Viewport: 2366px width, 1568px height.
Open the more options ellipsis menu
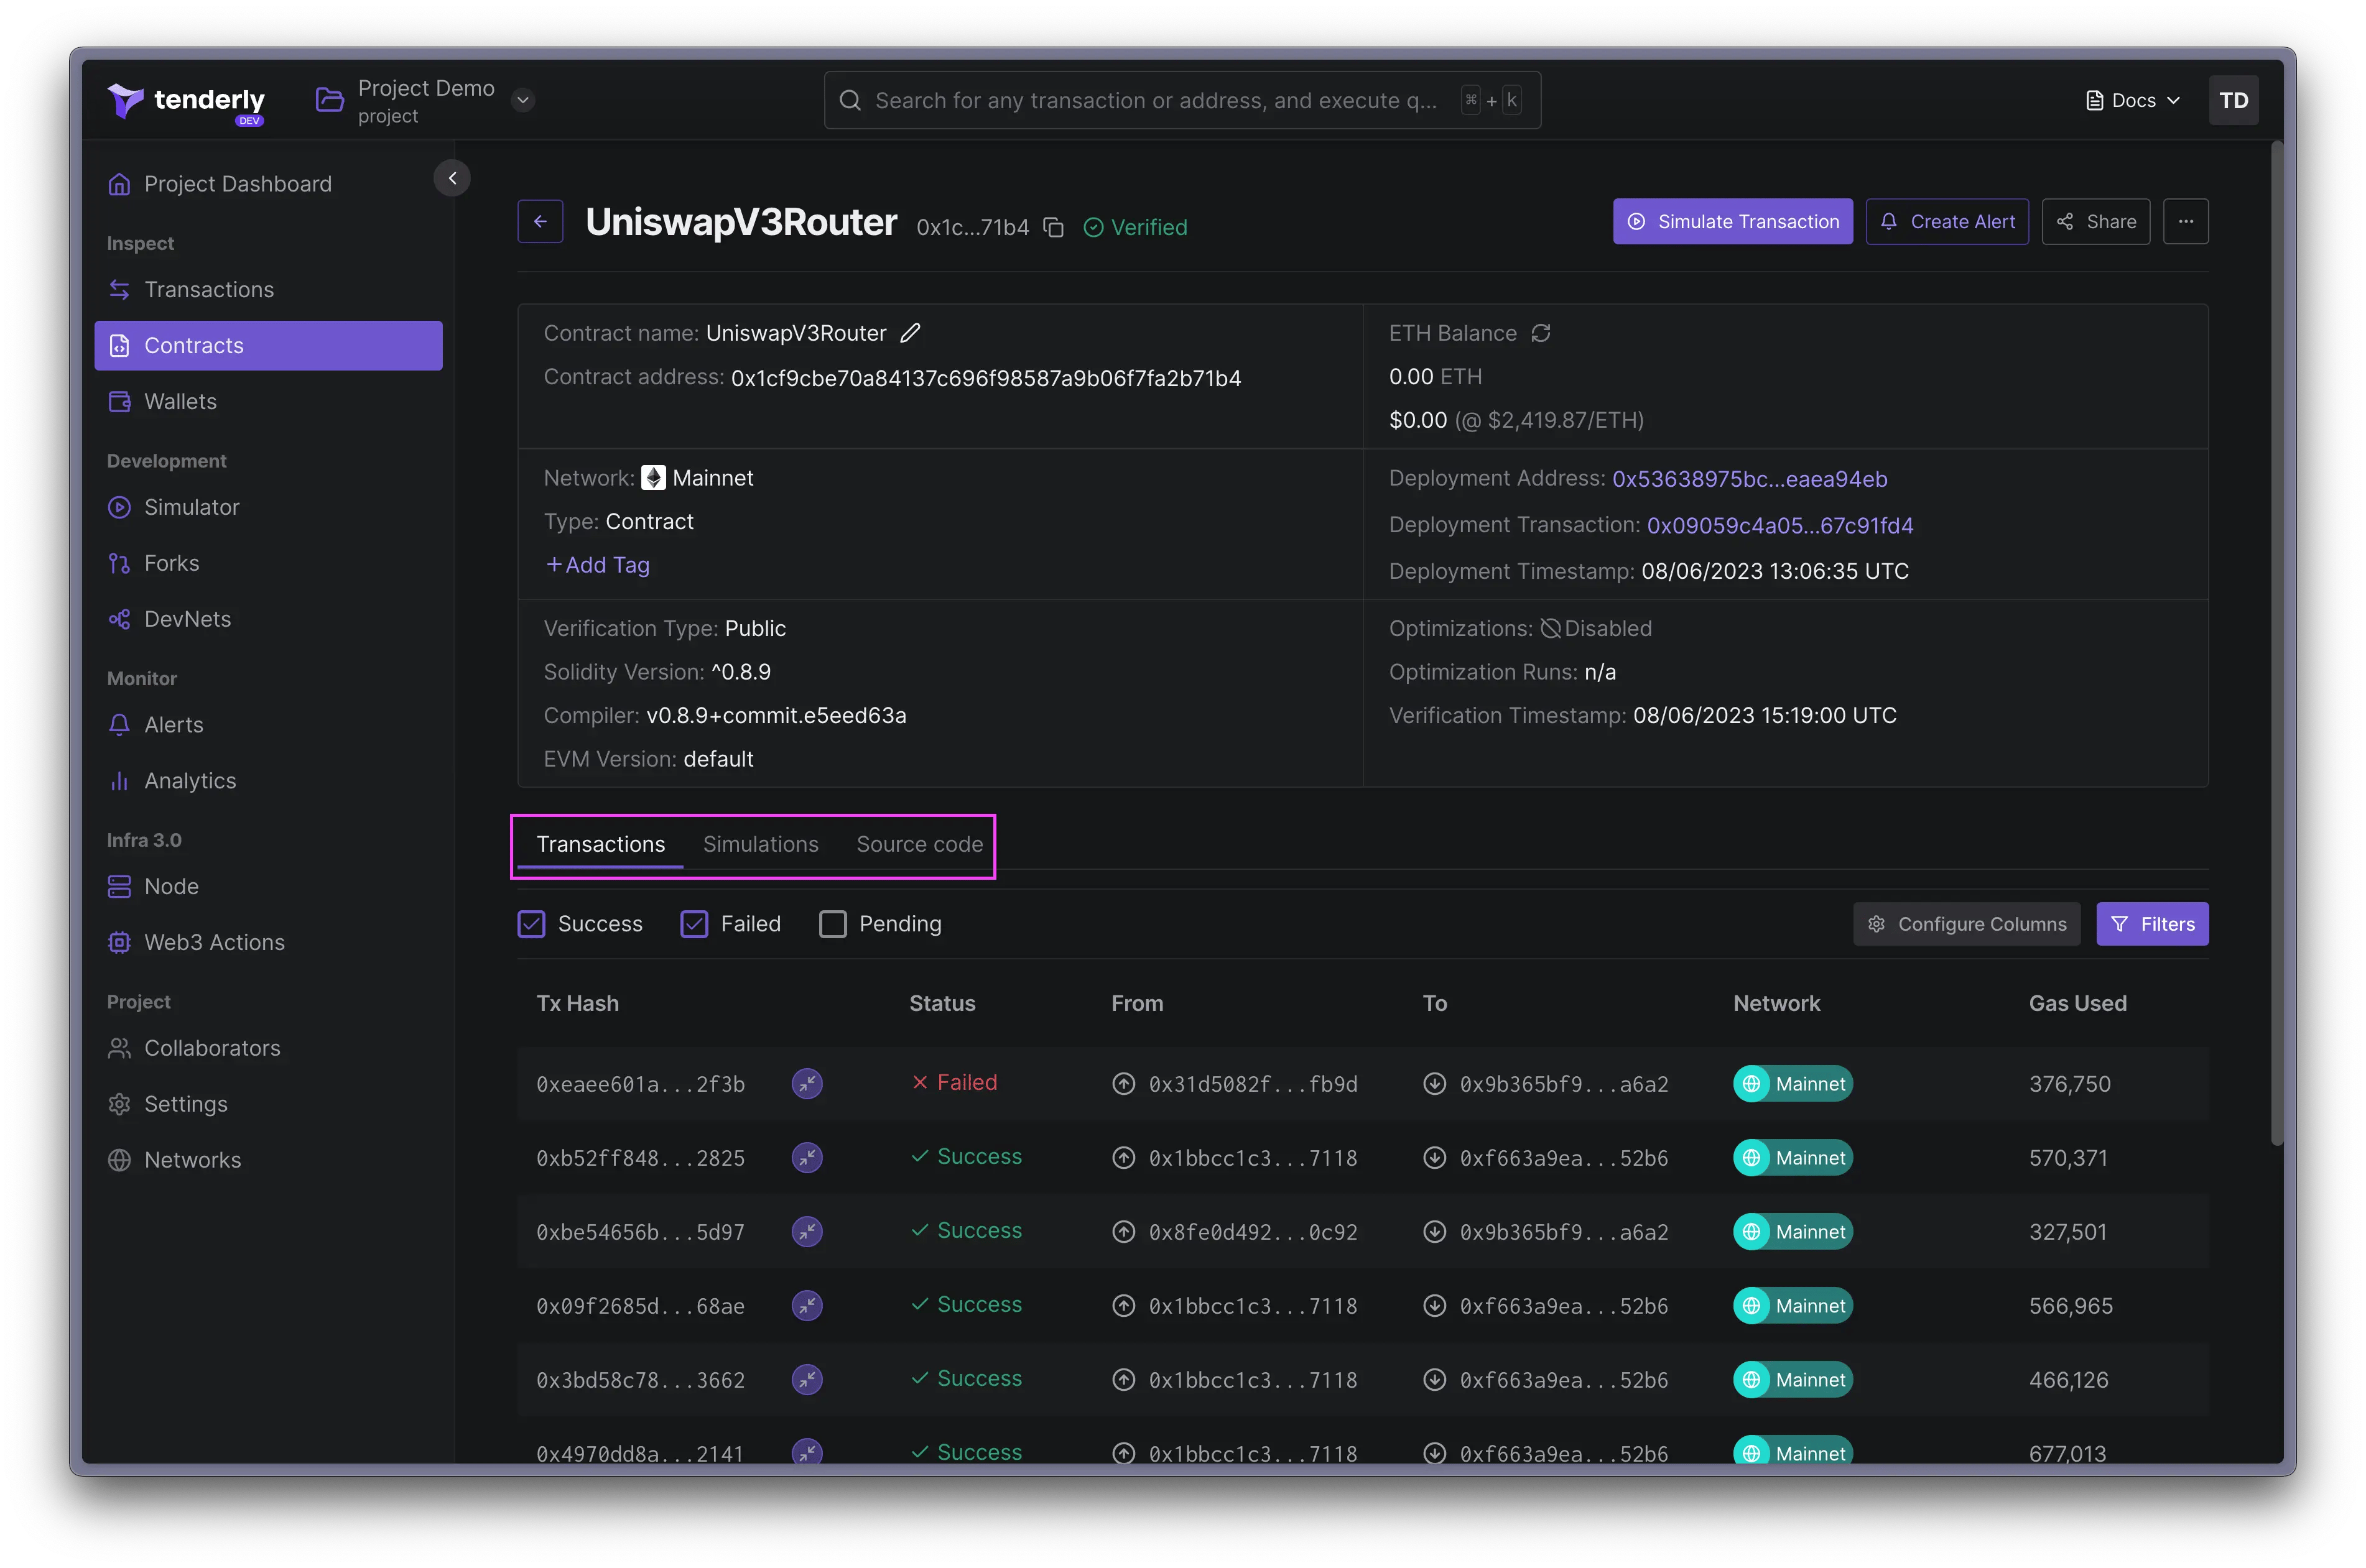[x=2185, y=222]
